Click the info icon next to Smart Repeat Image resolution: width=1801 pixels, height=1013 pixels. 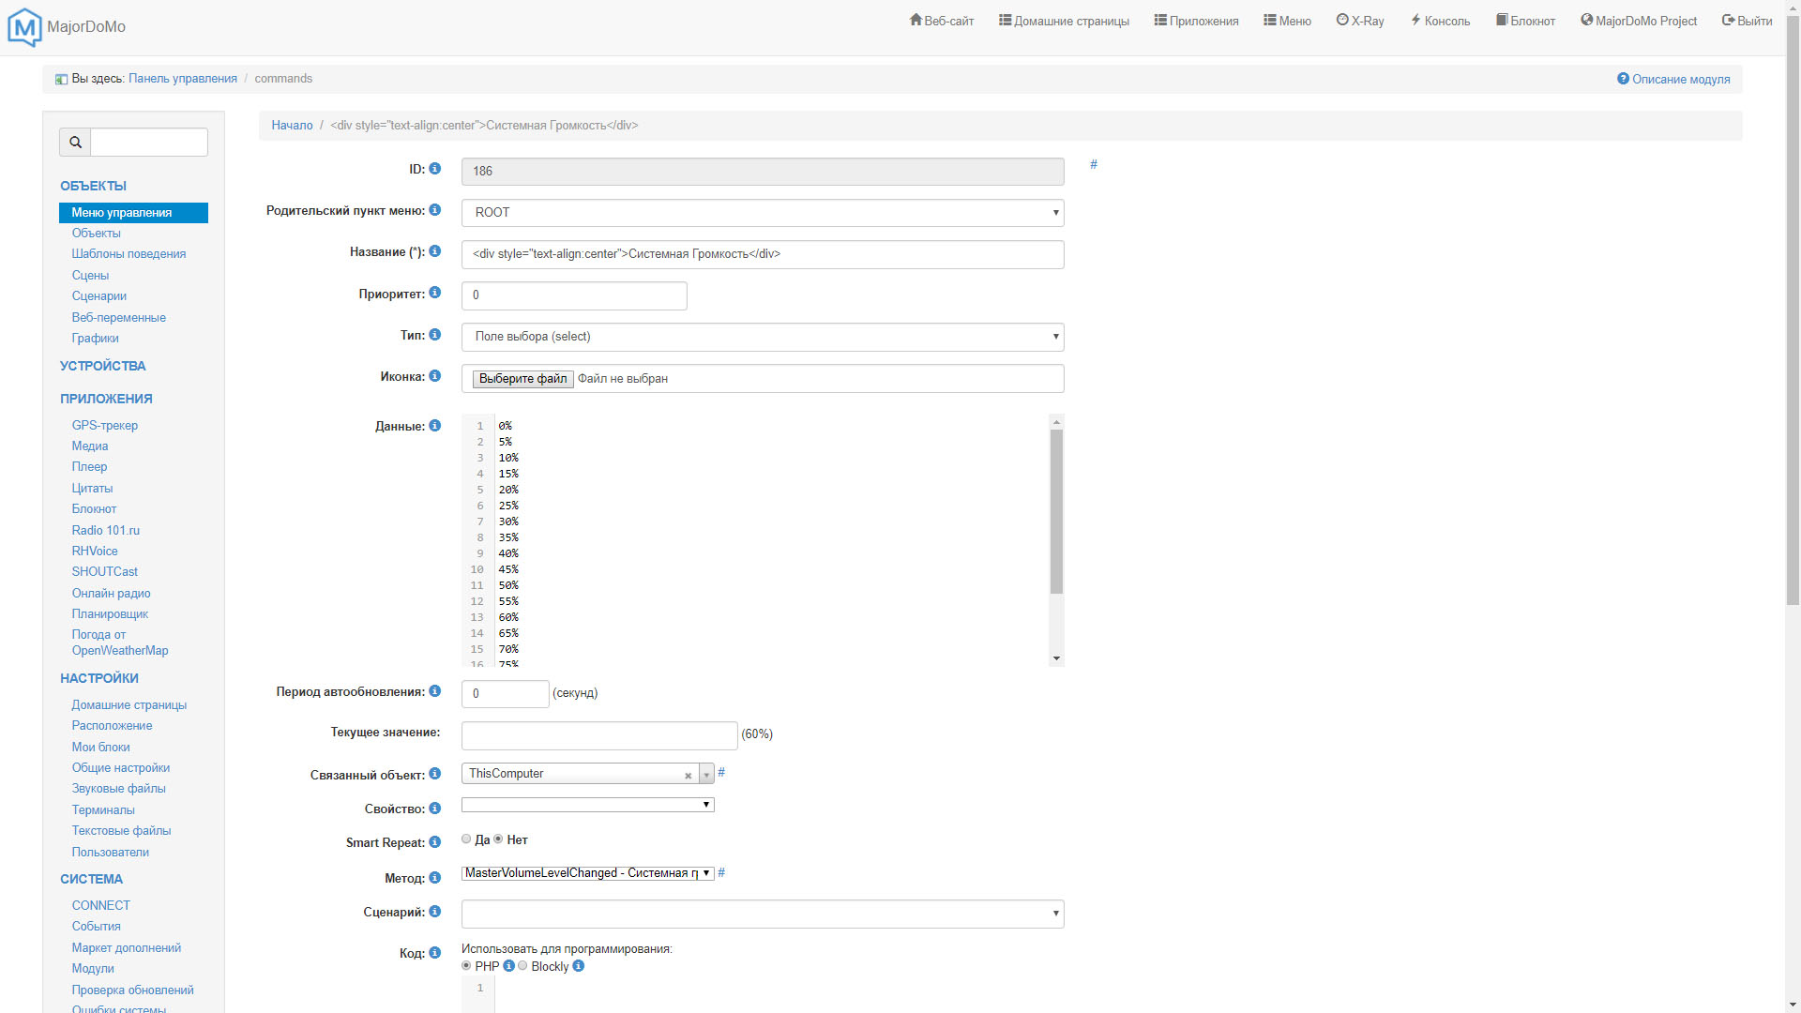[435, 842]
